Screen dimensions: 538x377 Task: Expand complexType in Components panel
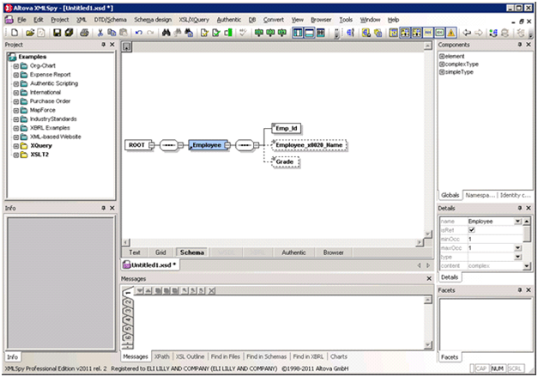442,64
